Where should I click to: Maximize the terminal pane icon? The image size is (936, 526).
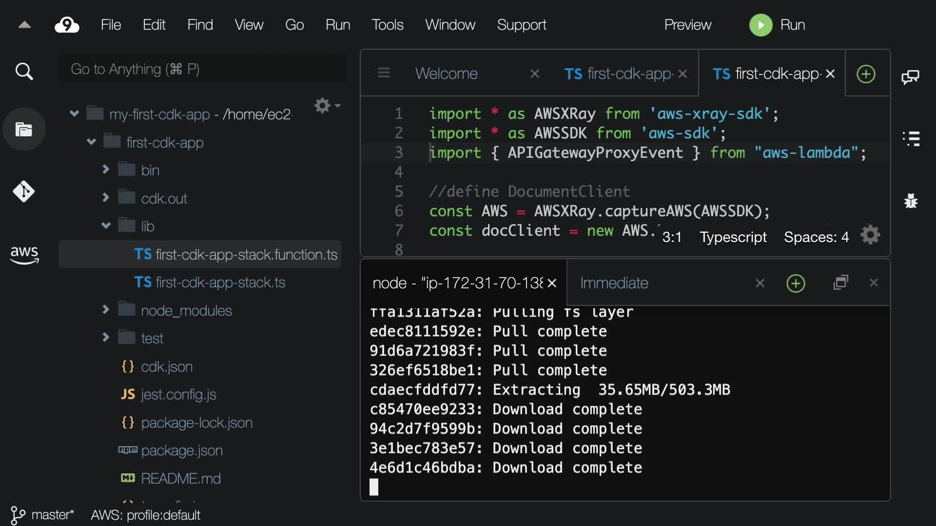[841, 282]
